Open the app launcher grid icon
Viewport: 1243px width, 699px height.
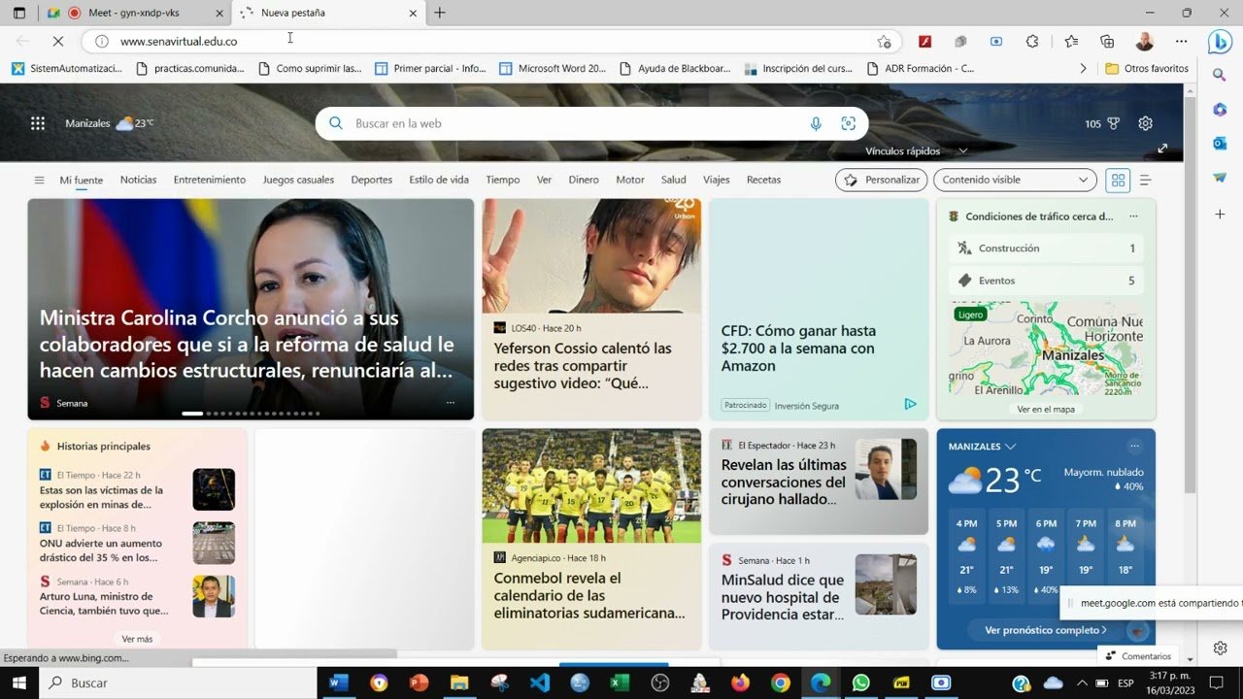click(38, 123)
